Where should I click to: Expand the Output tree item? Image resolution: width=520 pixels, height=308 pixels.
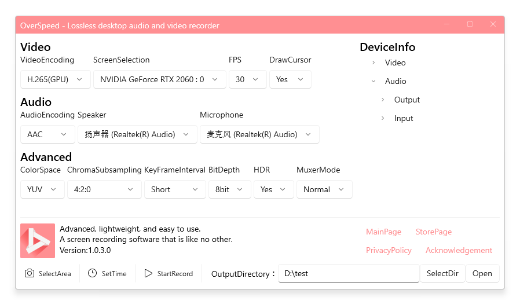[383, 100]
